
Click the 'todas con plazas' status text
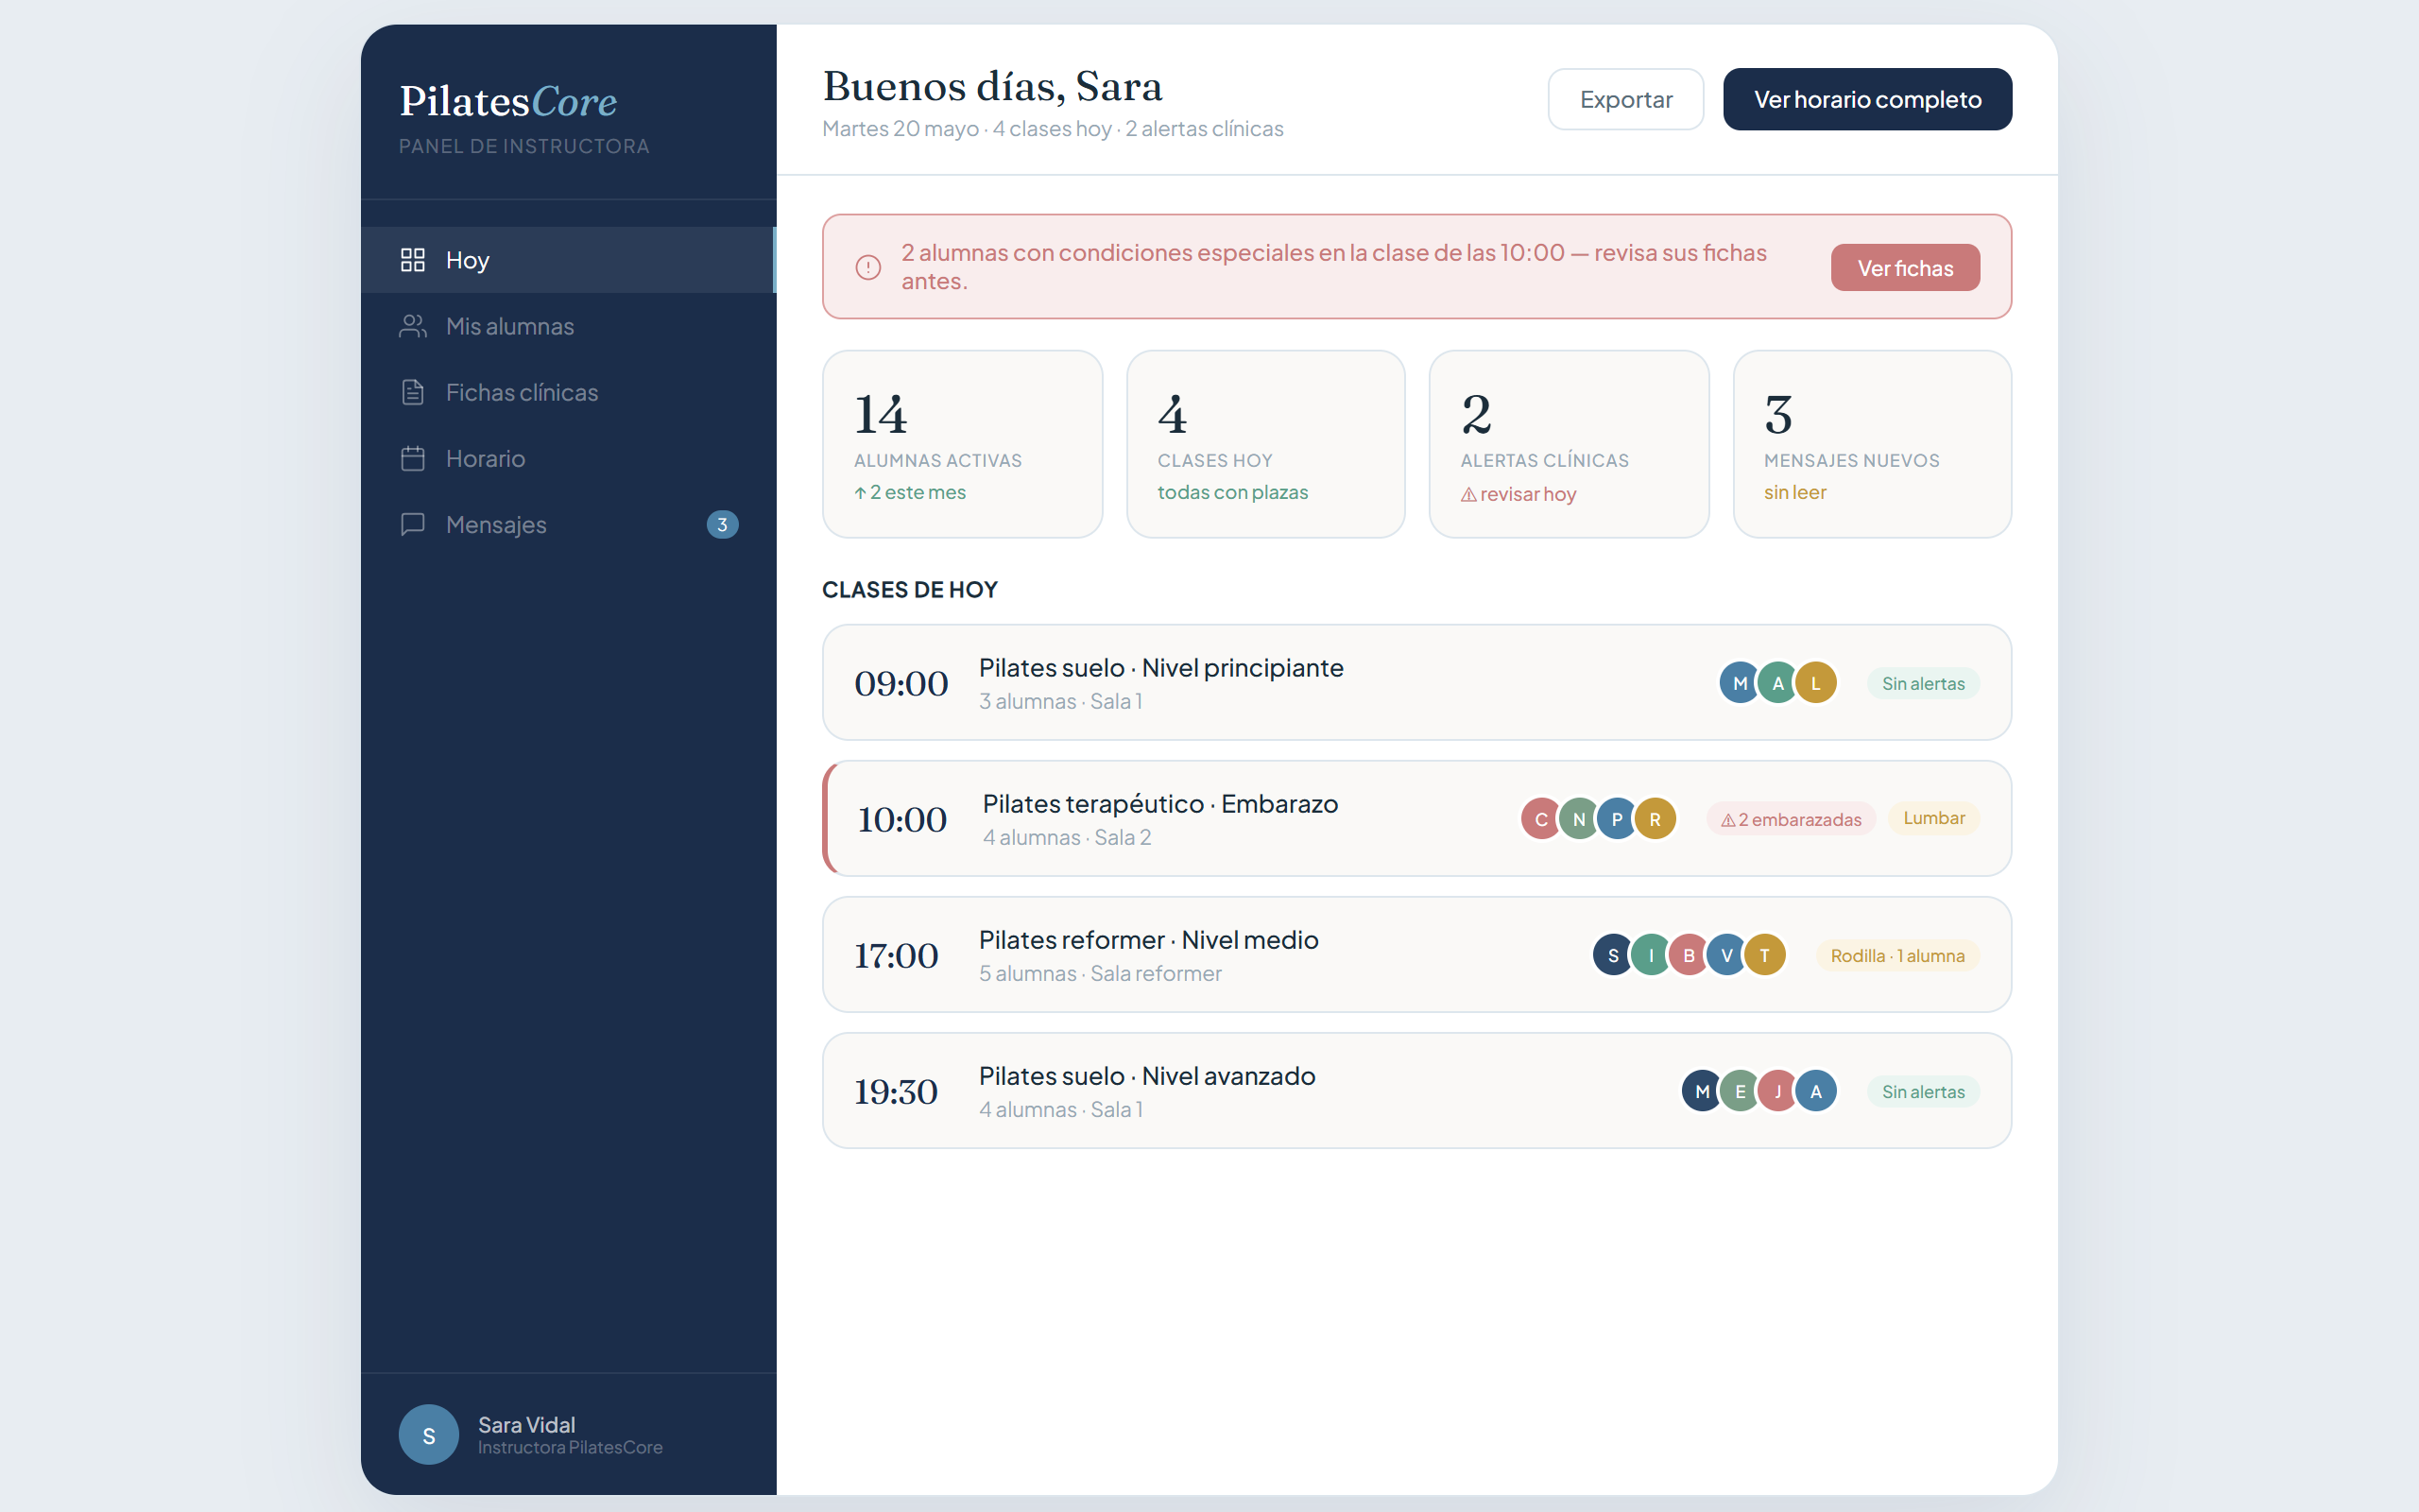(1232, 492)
